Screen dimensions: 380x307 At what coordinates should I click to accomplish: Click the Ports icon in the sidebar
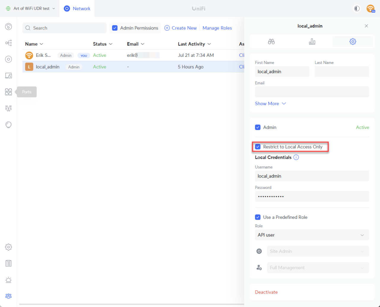click(8, 92)
